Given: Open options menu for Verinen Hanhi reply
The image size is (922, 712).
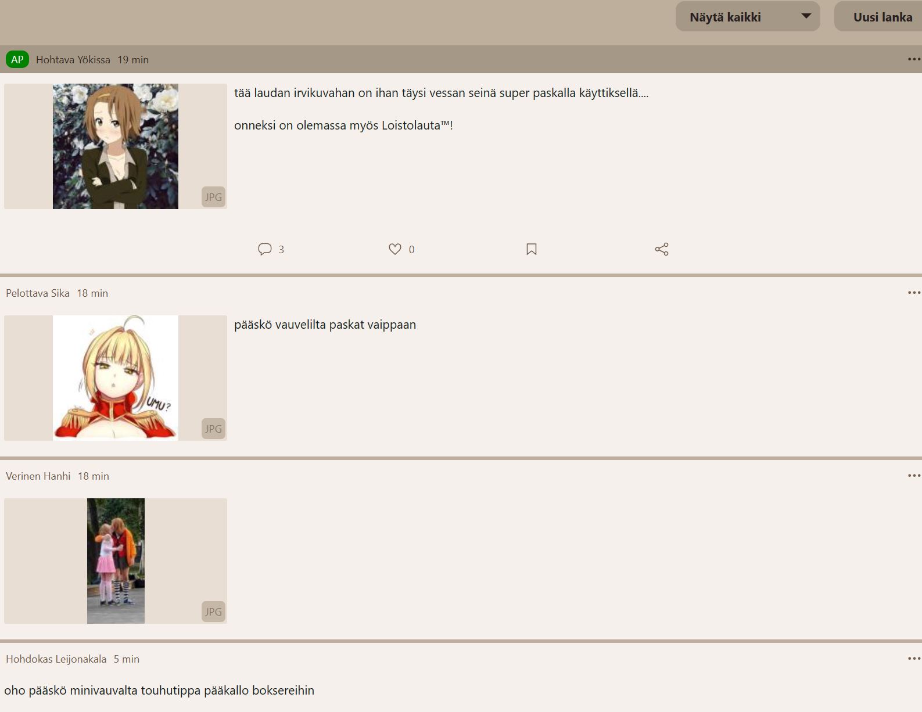Looking at the screenshot, I should click(914, 476).
